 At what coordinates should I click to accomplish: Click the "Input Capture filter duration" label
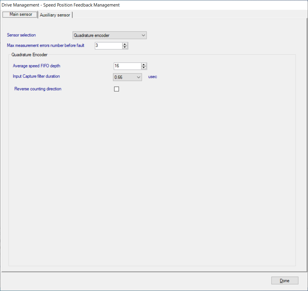coord(36,76)
